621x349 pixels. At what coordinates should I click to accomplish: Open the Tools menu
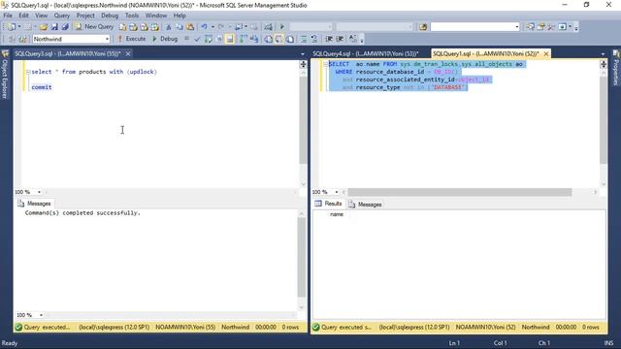pos(132,16)
